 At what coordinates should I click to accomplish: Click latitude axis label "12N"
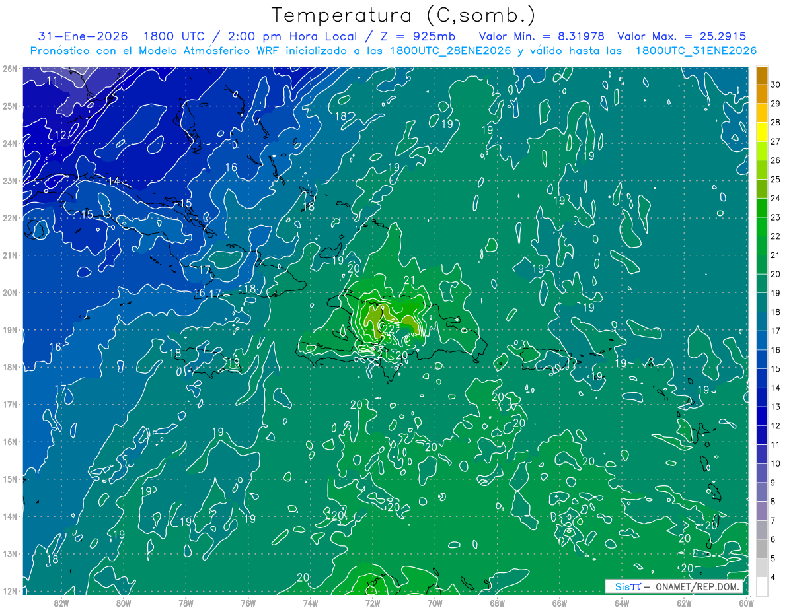[x=10, y=591]
